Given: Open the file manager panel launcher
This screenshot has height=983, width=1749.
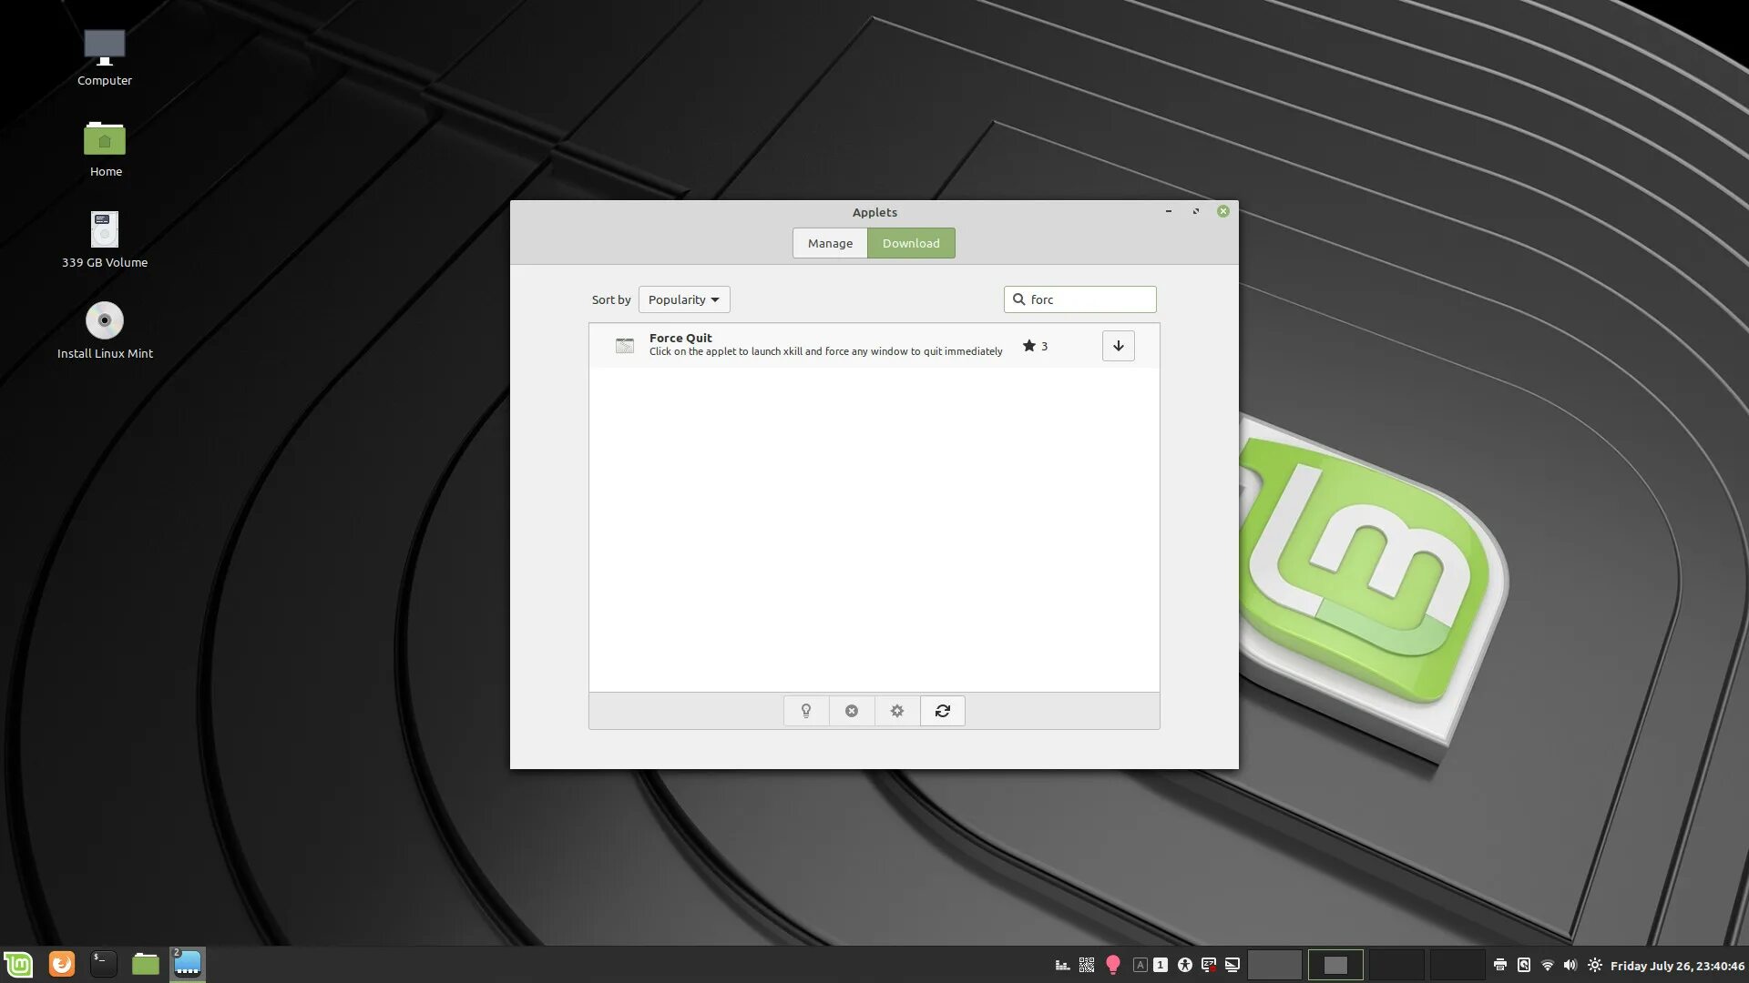Looking at the screenshot, I should tap(146, 964).
